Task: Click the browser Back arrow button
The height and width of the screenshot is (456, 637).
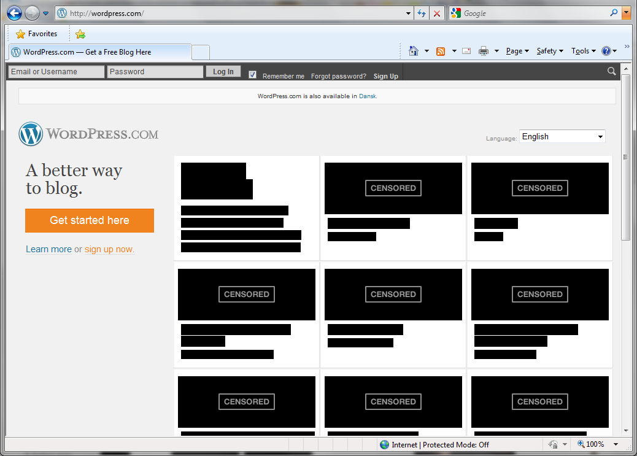Action: [14, 13]
